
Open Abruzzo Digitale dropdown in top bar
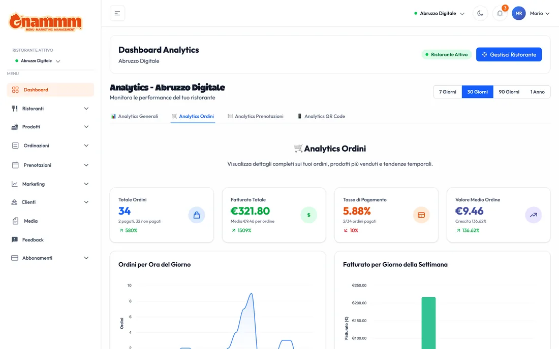point(439,14)
